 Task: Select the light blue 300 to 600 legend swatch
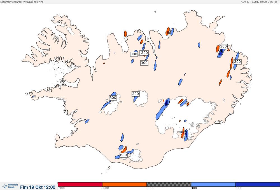point(213,184)
